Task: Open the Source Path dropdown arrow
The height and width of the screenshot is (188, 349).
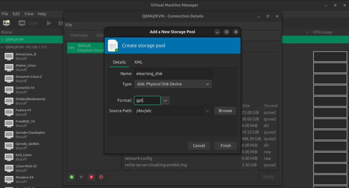Action: 207,111
